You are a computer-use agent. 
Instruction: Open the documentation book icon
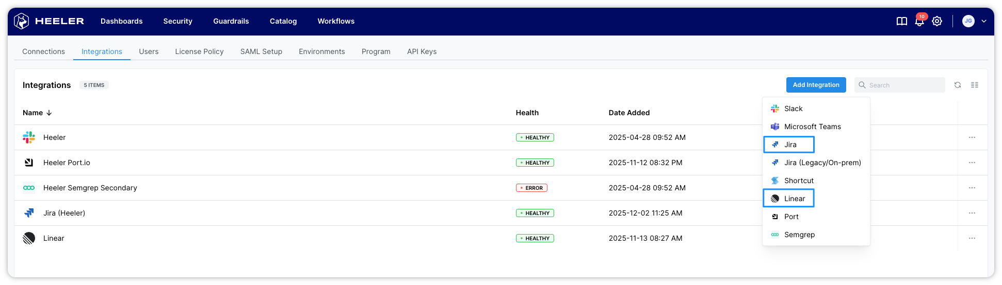(901, 21)
